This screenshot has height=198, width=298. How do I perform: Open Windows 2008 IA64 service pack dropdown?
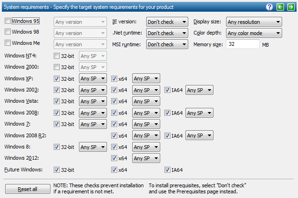point(199,113)
